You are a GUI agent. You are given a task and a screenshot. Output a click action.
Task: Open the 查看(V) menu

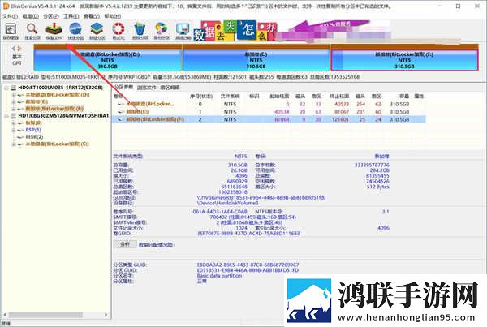(x=92, y=16)
